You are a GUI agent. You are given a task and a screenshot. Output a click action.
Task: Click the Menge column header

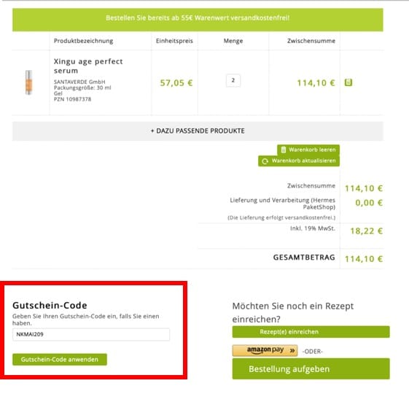[x=233, y=41]
